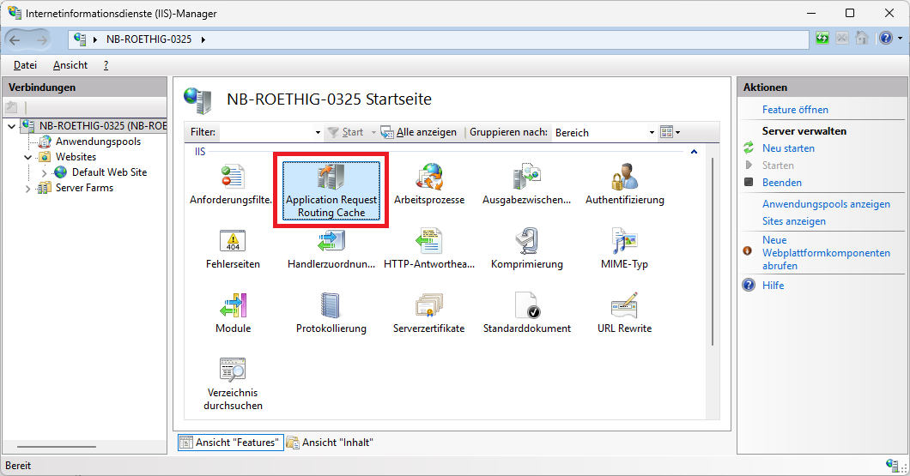Select Anwendungspools in the tree
This screenshot has height=476, width=910.
[98, 142]
